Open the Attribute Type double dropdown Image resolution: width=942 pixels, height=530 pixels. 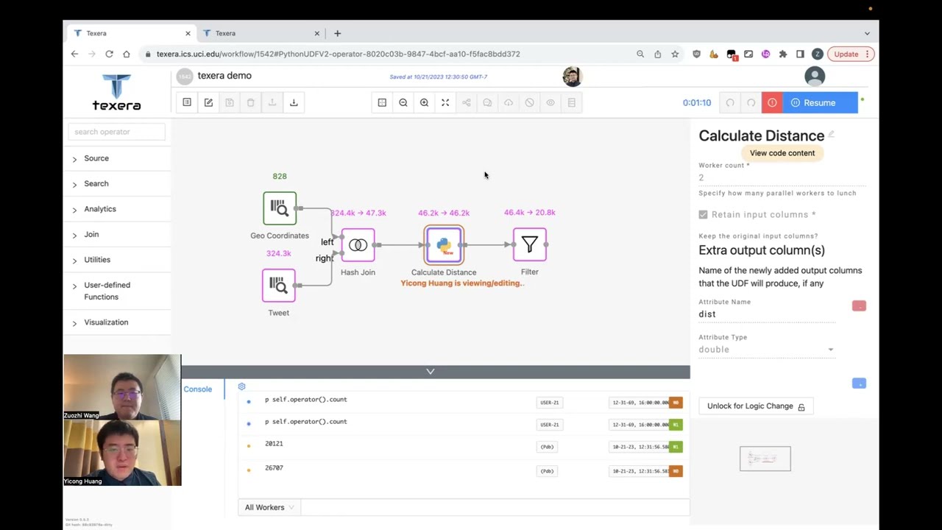tap(766, 350)
